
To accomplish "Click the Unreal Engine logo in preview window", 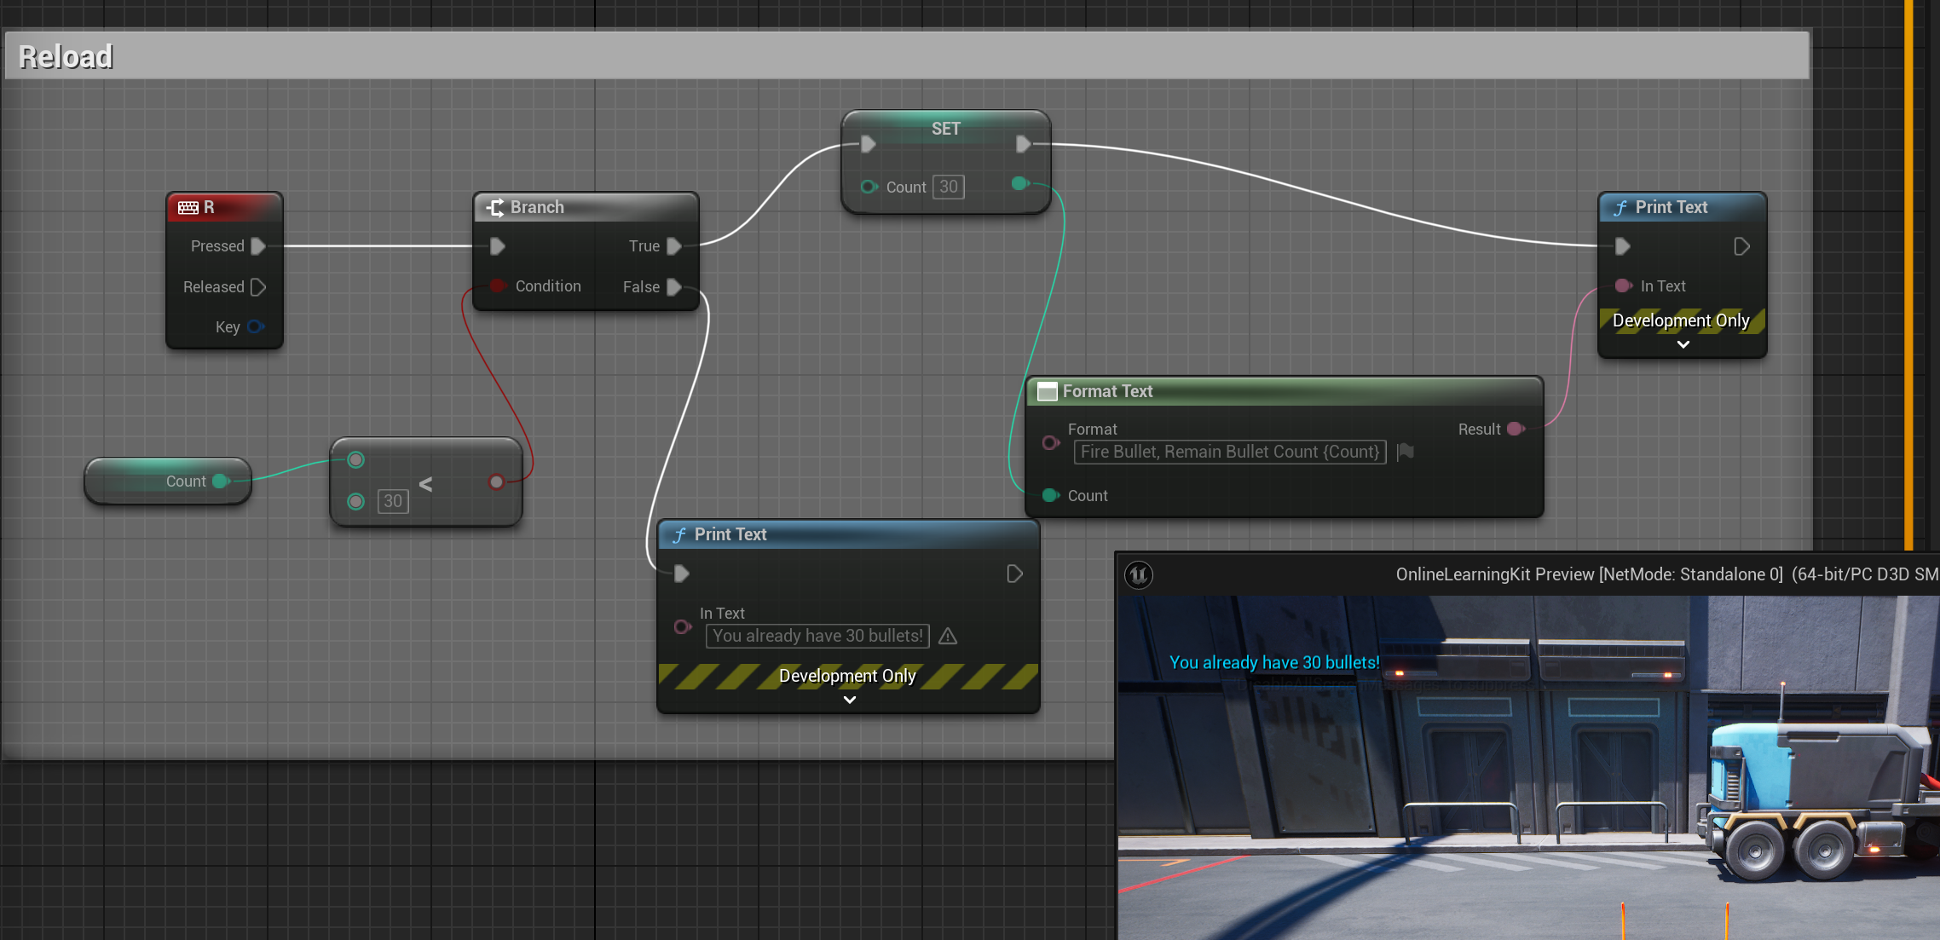I will 1139,574.
